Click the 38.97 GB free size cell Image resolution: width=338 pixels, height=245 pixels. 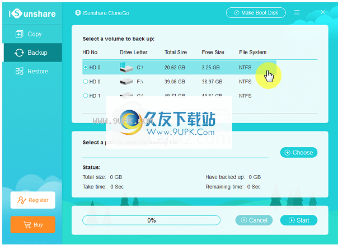[x=212, y=82]
